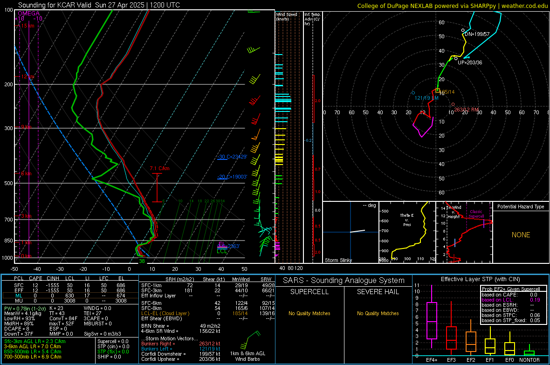Image resolution: width=550 pixels, height=365 pixels.
Task: Click the magenta based on LCL probability row
Action: [x=511, y=300]
